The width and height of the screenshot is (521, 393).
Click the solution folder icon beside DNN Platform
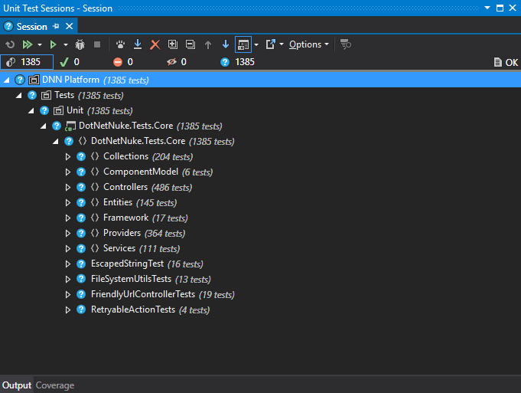[34, 80]
